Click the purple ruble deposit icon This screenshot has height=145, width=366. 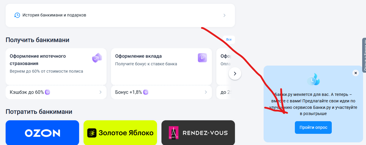202,58
